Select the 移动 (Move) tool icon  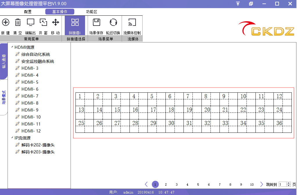click(55, 22)
